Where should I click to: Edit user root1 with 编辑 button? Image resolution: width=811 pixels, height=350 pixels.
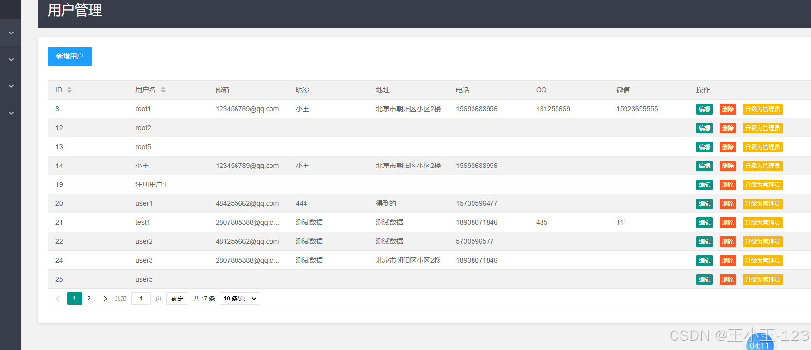(x=705, y=109)
